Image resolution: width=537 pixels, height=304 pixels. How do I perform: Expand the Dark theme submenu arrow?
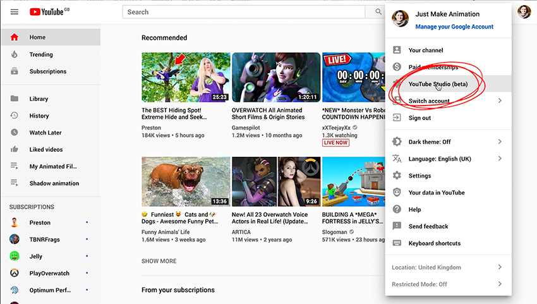(500, 141)
